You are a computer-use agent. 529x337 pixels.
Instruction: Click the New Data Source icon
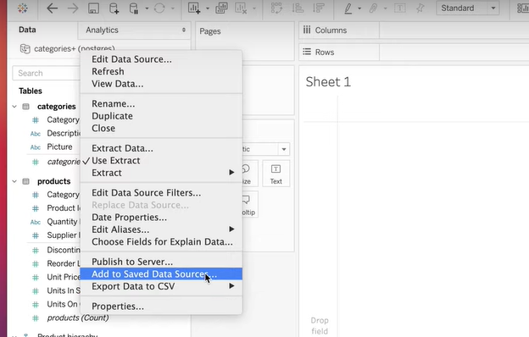[114, 8]
